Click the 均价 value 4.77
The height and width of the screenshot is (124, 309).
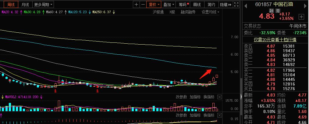[x=302, y=95]
